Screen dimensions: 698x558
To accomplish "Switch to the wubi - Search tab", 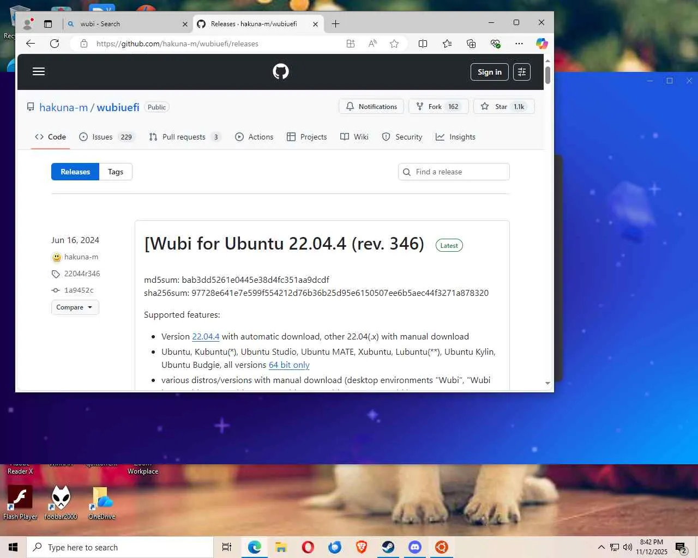I will point(128,24).
